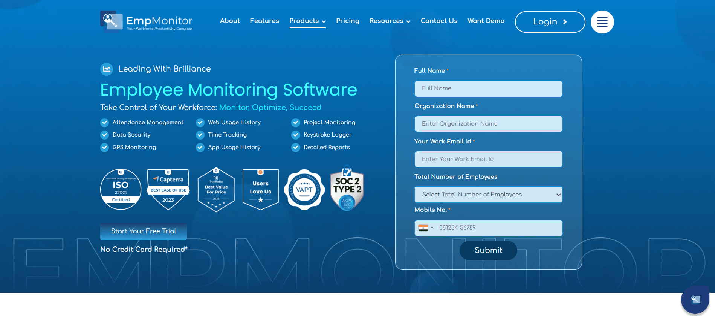The image size is (715, 318).
Task: Click the Login button
Action: (550, 22)
